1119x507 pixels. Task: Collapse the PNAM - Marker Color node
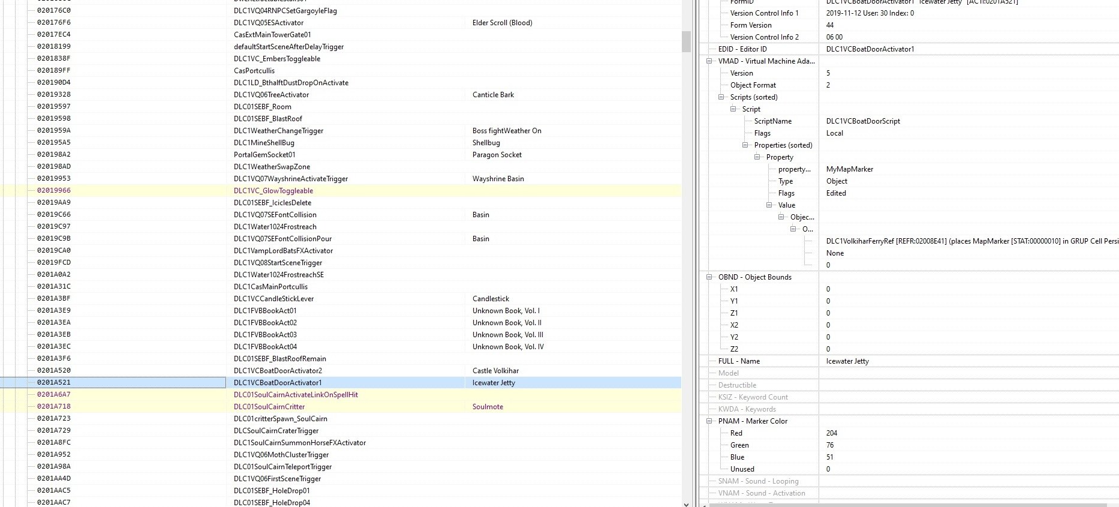(709, 421)
